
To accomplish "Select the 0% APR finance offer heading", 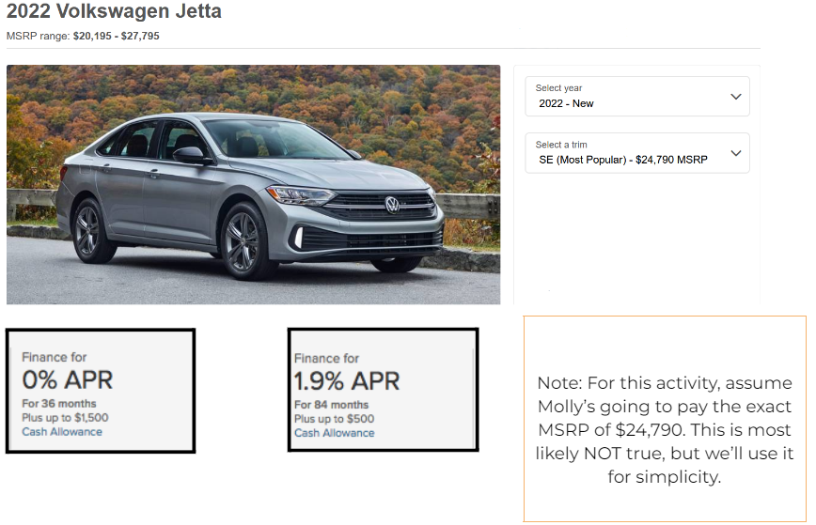I will (x=67, y=379).
